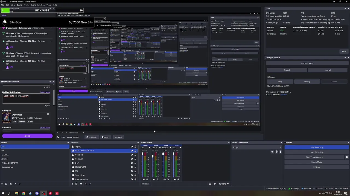Open Windows Start menu
Screen dimensions: 350x196
tap(3, 193)
